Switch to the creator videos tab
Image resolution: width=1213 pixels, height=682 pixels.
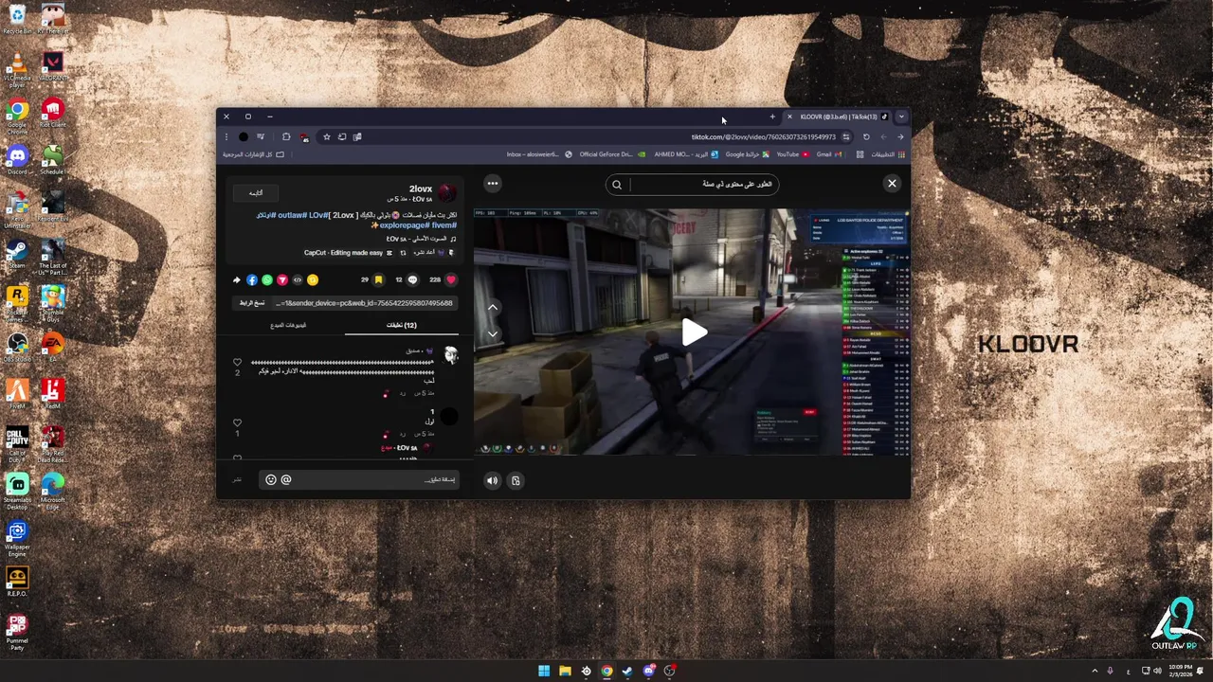(x=288, y=325)
